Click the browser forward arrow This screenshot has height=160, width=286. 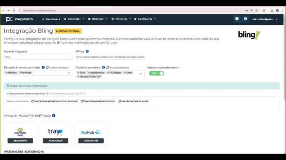9,11
